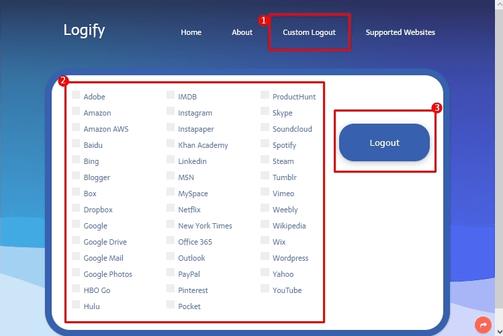
Task: Select the Vimeo checkbox
Action: coord(265,192)
